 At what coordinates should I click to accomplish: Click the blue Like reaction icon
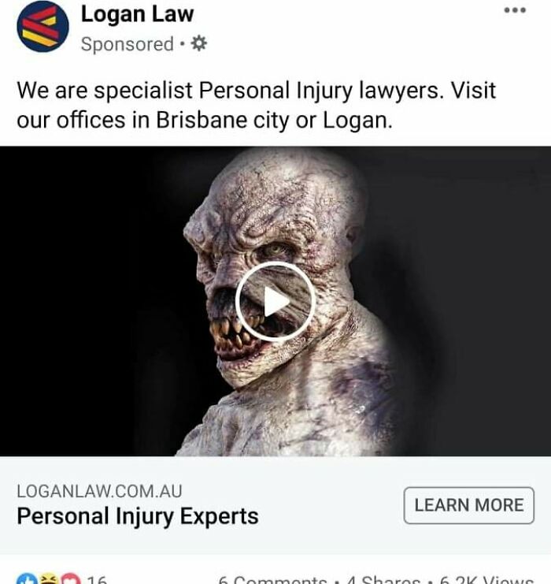click(28, 579)
